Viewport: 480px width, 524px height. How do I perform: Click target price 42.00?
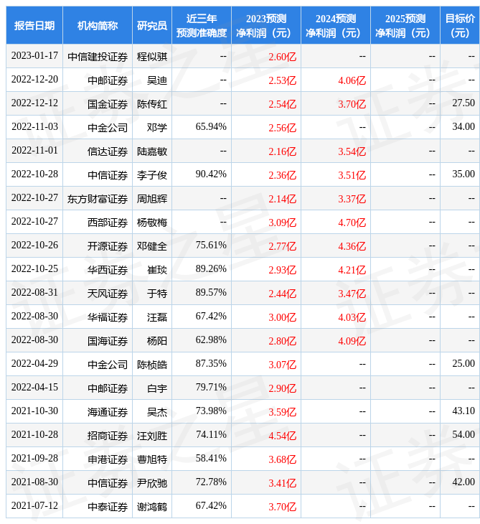[463, 482]
